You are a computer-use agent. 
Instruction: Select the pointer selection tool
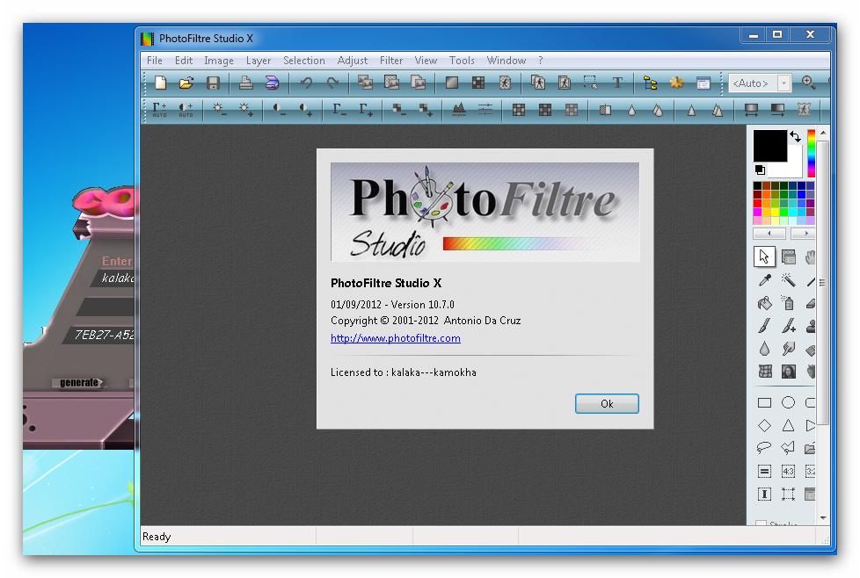click(x=764, y=256)
